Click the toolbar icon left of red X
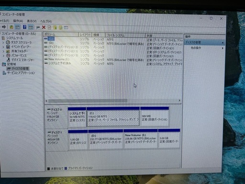Screen dimensions: 245x184 [x=38, y=27]
